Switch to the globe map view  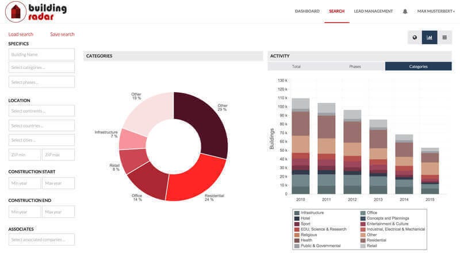(x=415, y=37)
